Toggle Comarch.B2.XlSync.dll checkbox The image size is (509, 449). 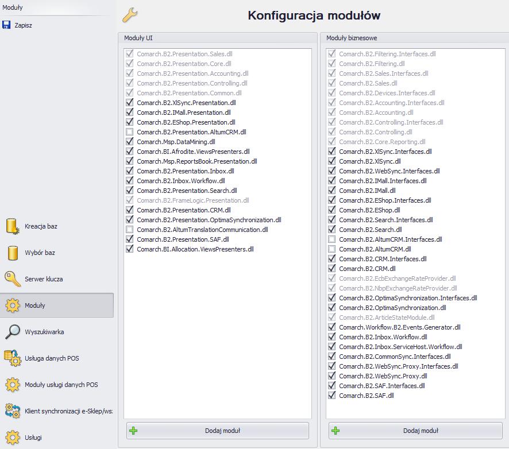click(x=331, y=161)
